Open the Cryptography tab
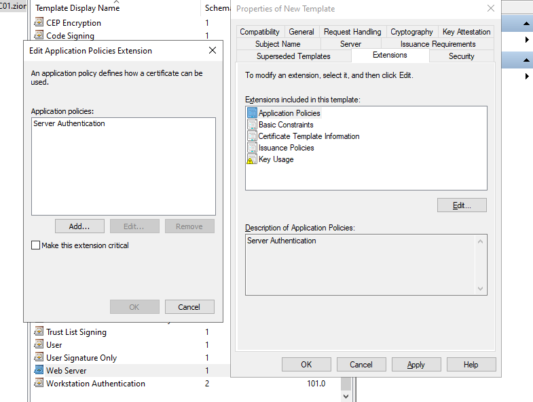533x402 pixels. coord(411,32)
